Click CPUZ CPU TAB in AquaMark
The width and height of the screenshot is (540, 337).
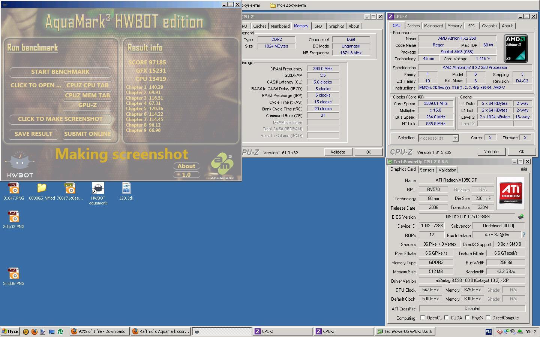pos(87,85)
